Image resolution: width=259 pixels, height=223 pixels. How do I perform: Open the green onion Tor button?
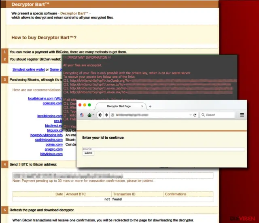point(89,115)
